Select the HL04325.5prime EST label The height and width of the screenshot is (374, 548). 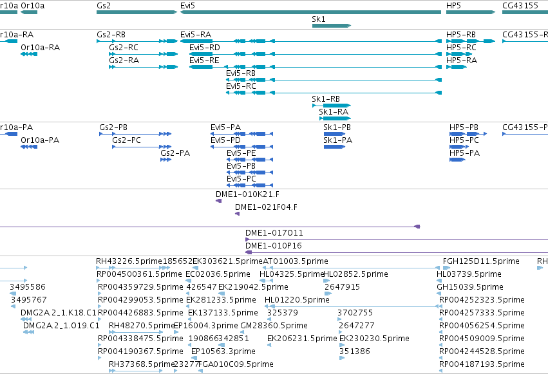292,274
